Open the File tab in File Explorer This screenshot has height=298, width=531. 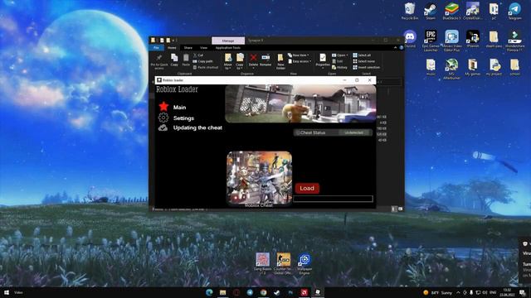[156, 48]
